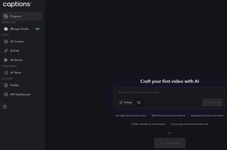Click the API Dashboard icon
Screen dimensions: 227x150
6,95
